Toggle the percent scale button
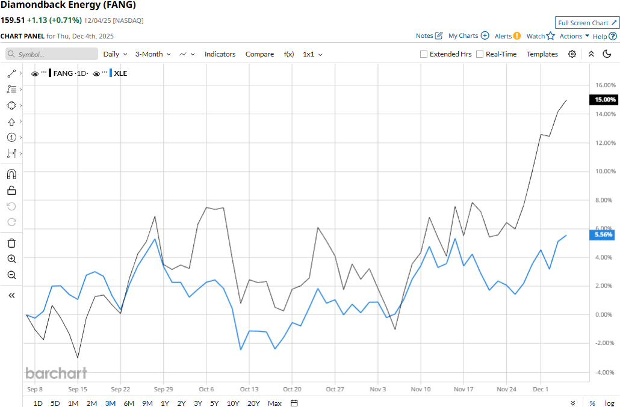Screen dimensions: 620x407 (592, 403)
